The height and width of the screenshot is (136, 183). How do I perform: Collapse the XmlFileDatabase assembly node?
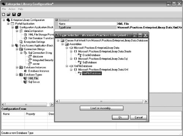pos(67,66)
